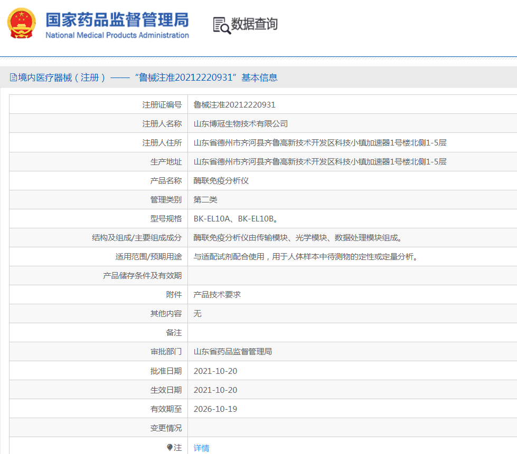Click registrant name 山东博冠生物技术有限公司
This screenshot has height=454, width=517.
tap(240, 124)
